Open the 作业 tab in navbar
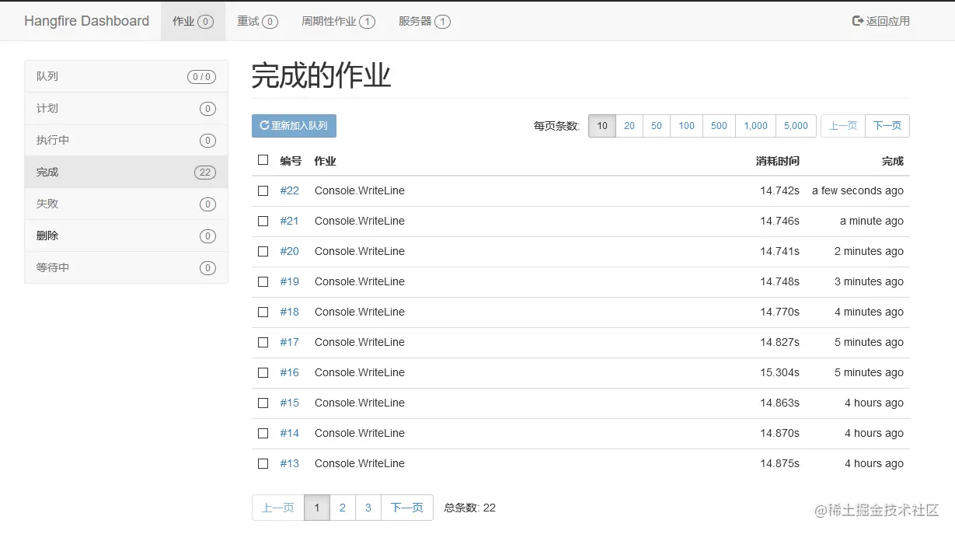This screenshot has height=534, width=955. [193, 21]
